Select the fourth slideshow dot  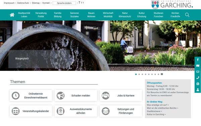click(145, 74)
